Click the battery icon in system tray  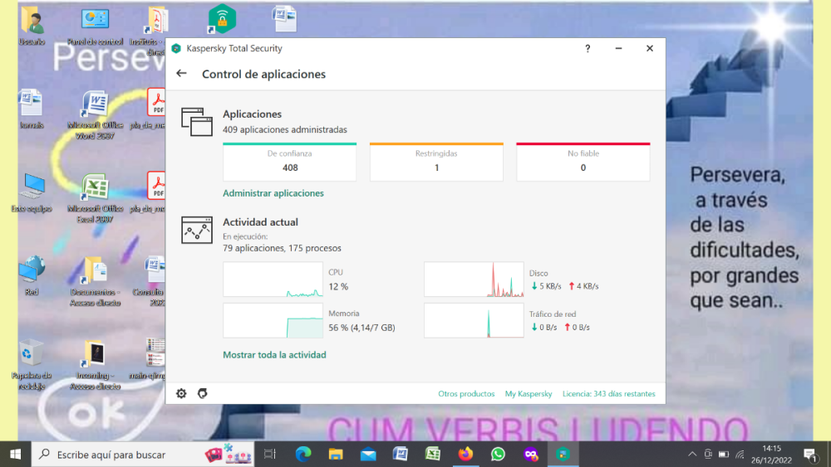(724, 455)
